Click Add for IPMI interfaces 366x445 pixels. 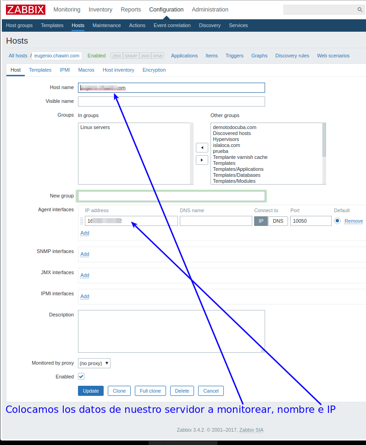(x=85, y=296)
